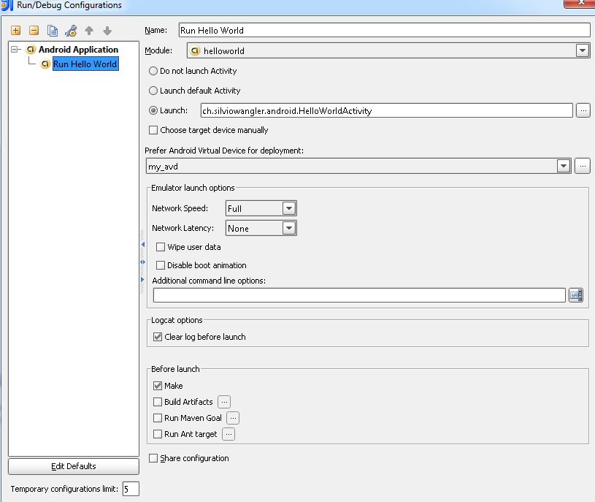
Task: Select Android Application tree item
Action: pyautogui.click(x=79, y=50)
